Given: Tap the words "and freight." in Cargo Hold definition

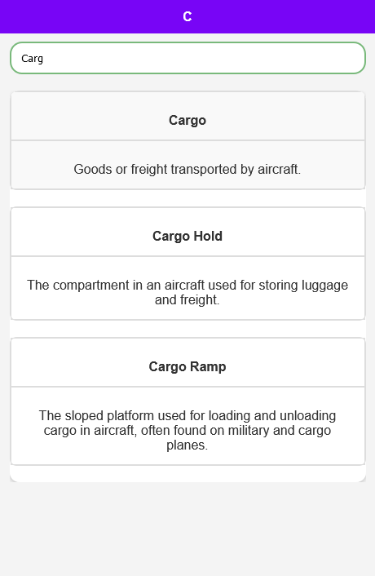Looking at the screenshot, I should click(x=187, y=299).
